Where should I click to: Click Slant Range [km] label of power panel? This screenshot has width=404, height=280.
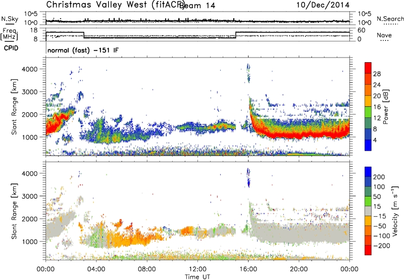coord(14,107)
